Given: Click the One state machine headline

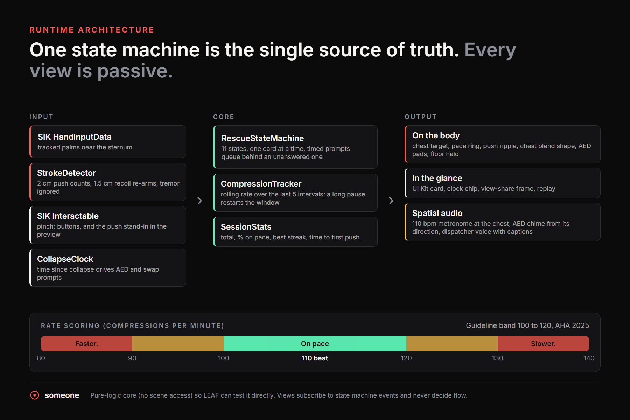Looking at the screenshot, I should [273, 60].
